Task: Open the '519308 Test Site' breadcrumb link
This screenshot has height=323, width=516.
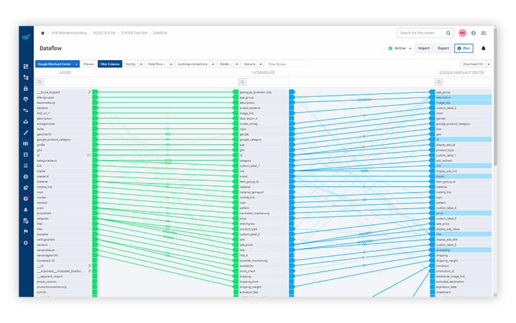Action: 134,33
